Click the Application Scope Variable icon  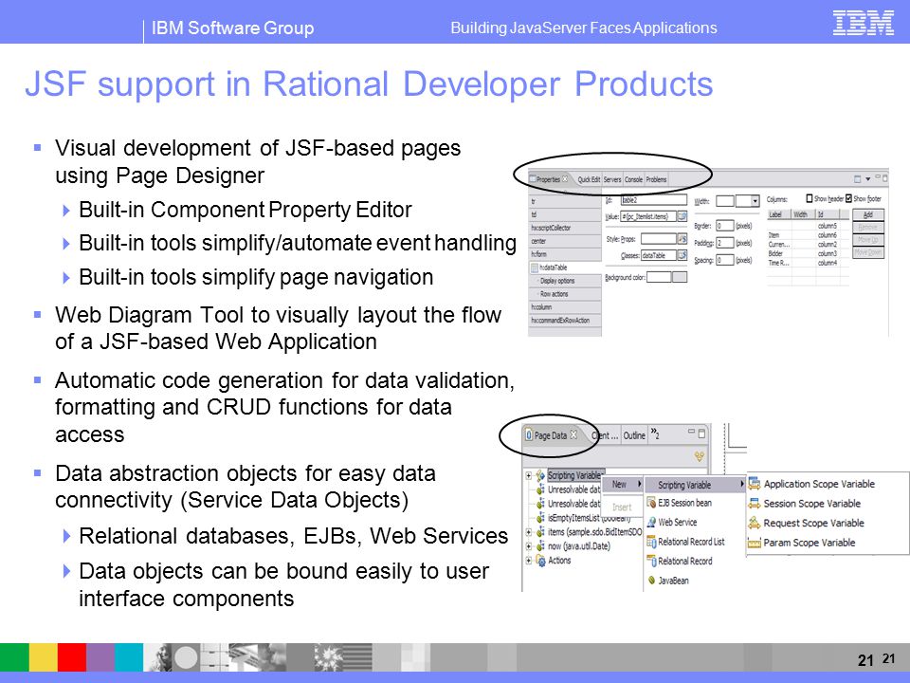coord(755,483)
